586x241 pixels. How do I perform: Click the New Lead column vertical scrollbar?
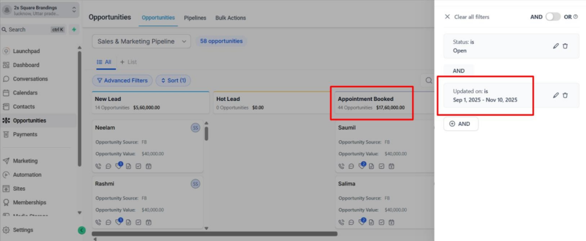pyautogui.click(x=206, y=134)
